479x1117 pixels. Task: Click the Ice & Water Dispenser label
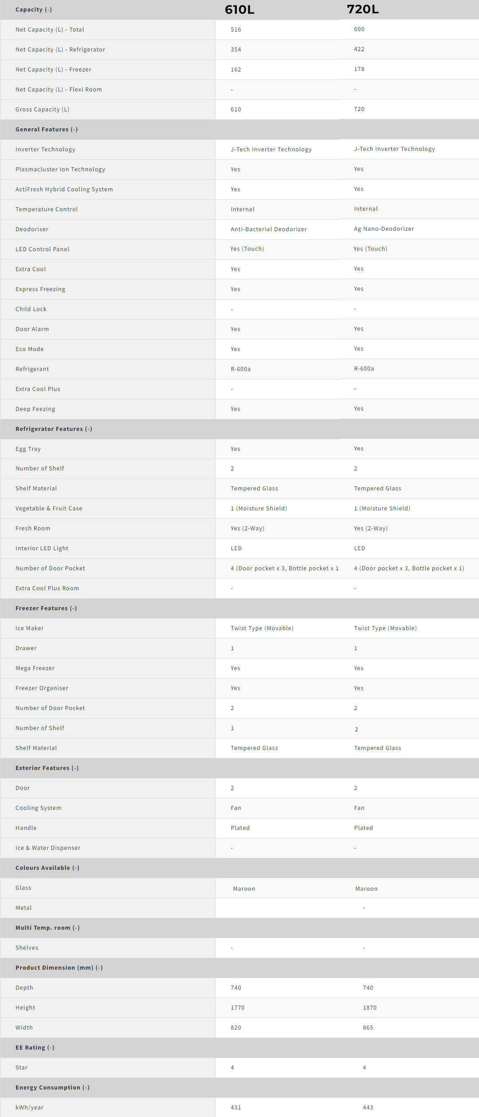tap(48, 848)
